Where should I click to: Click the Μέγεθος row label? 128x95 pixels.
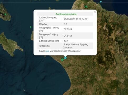43,24
